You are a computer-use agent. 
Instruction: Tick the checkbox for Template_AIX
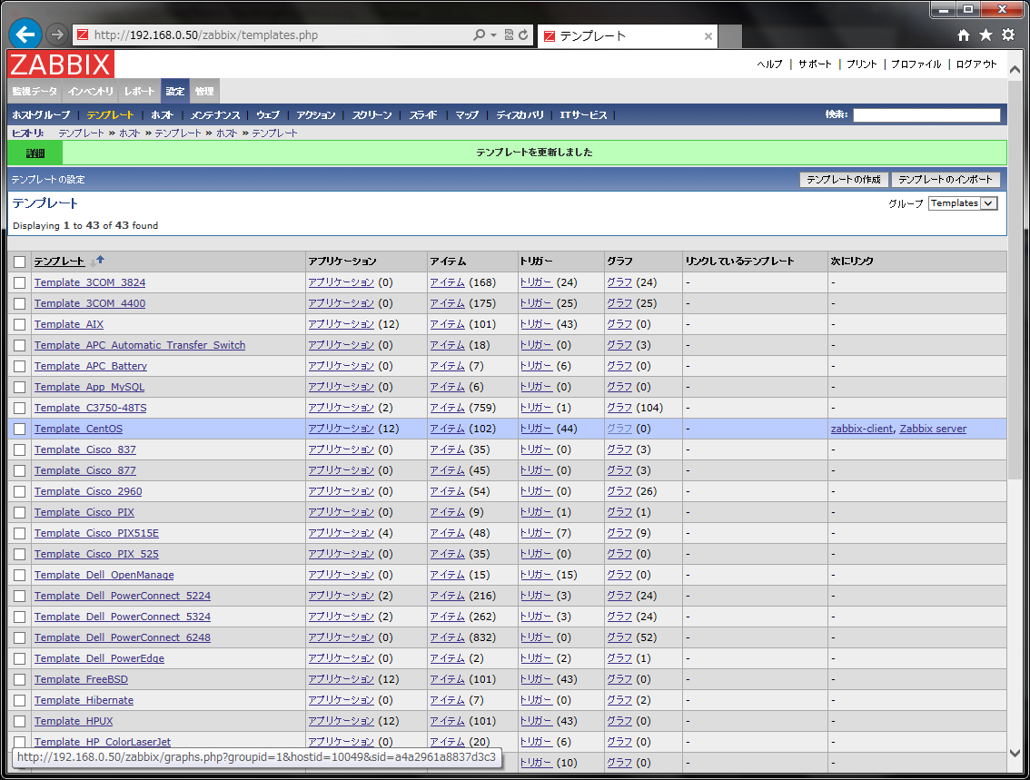[x=19, y=324]
